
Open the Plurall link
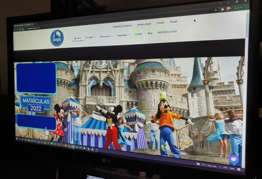coord(174,22)
